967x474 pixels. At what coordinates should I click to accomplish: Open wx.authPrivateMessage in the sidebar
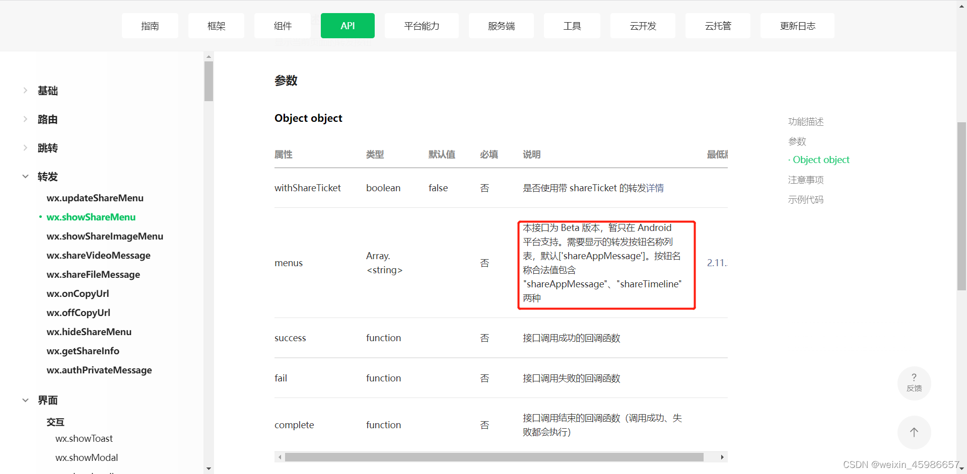coord(99,370)
